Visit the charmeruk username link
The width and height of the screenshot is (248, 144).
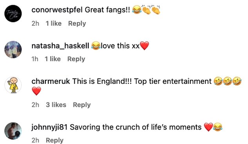click(x=50, y=81)
